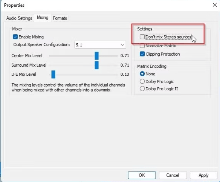Open Output Speaker Configuration dropdown
220x182 pixels.
click(100, 45)
